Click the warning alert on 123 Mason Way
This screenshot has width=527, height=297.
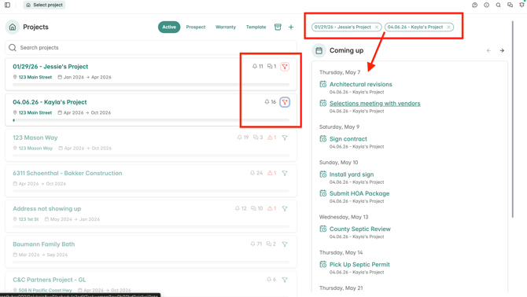(x=272, y=137)
